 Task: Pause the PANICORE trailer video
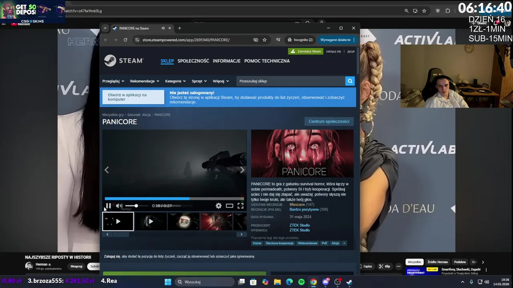[108, 206]
